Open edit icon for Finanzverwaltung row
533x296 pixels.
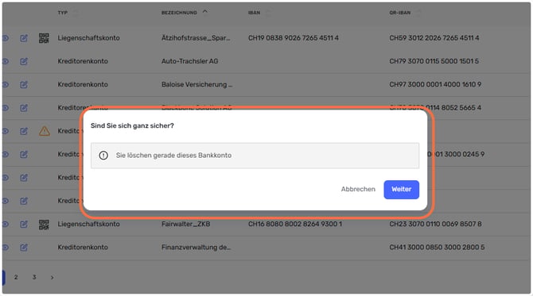(23, 248)
